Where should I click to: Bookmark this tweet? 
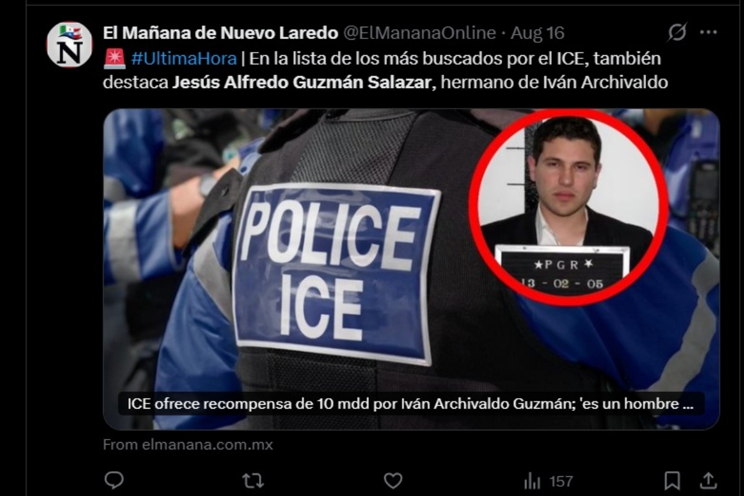pos(672,480)
